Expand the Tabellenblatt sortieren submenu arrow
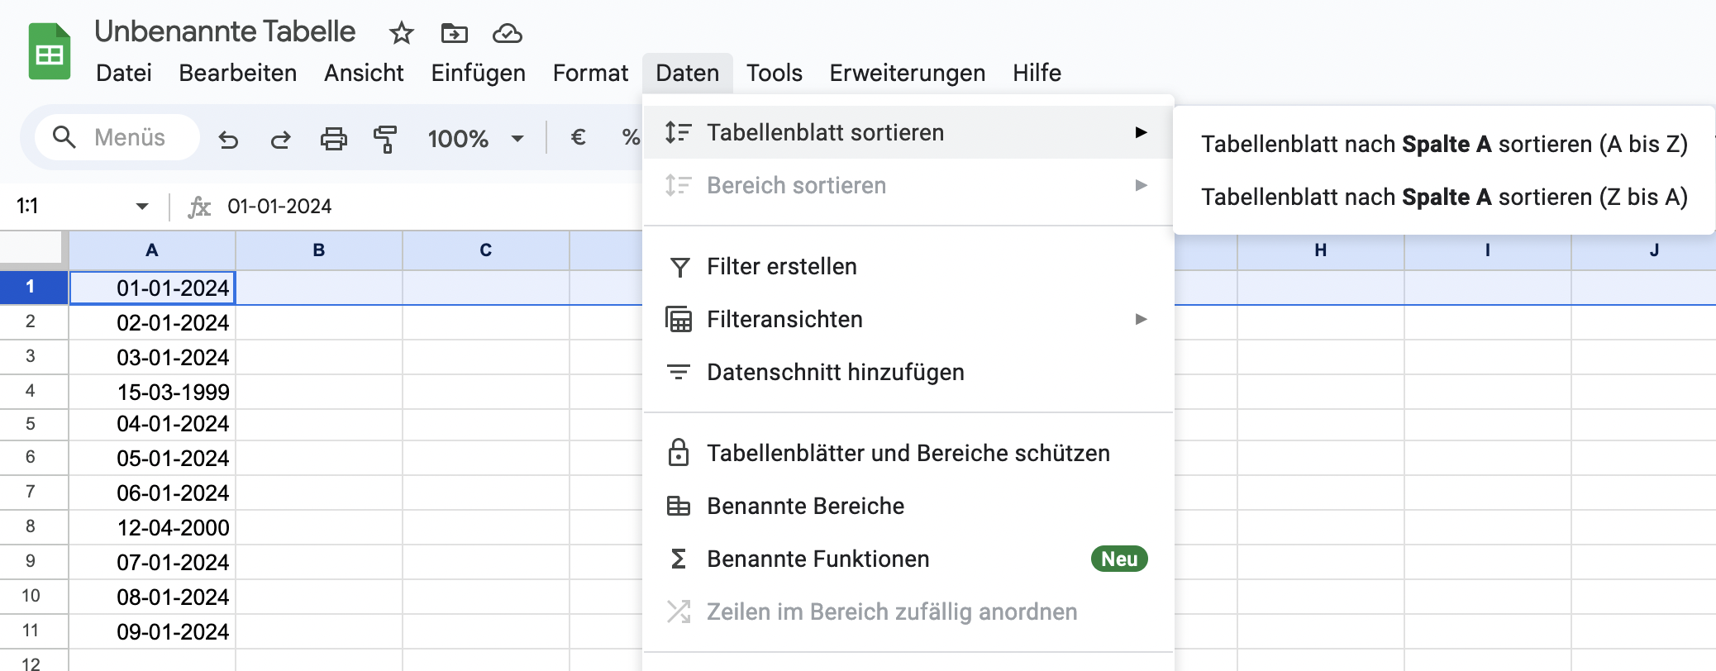 tap(1142, 132)
